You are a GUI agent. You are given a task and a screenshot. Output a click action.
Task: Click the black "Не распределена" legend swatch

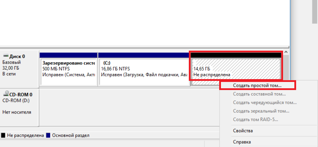[x=3, y=135]
